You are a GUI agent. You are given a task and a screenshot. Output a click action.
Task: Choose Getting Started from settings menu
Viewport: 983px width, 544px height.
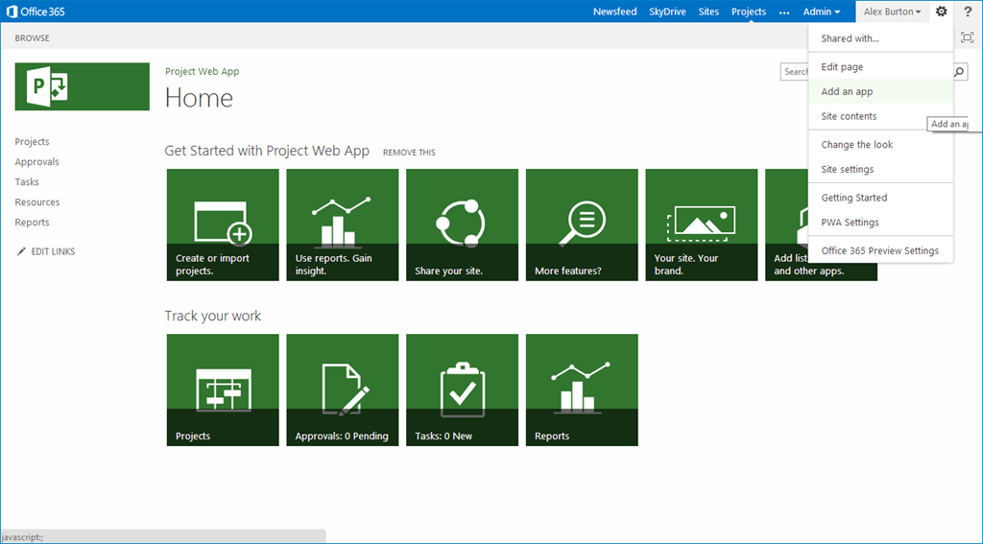tap(881, 198)
